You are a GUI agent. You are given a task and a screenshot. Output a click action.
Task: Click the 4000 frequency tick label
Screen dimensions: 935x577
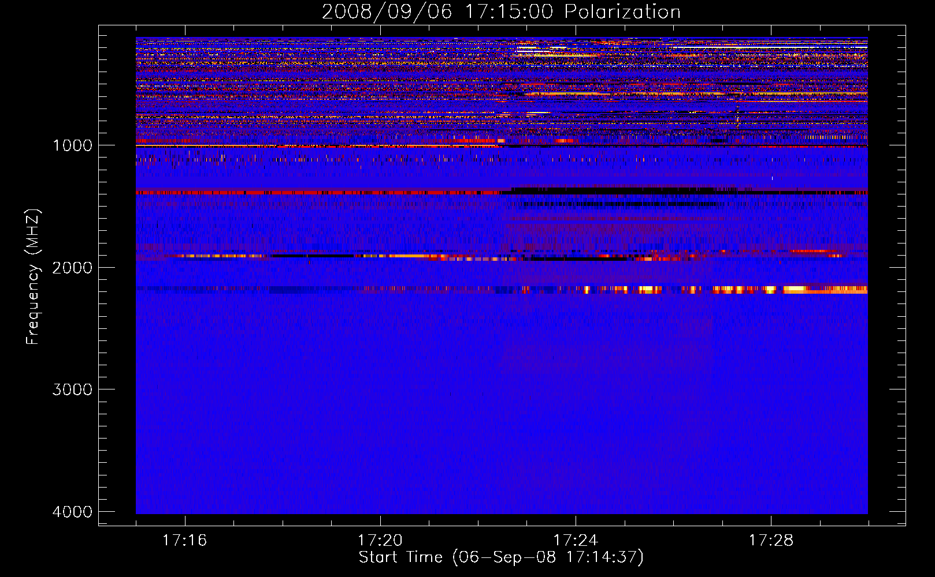pos(72,512)
